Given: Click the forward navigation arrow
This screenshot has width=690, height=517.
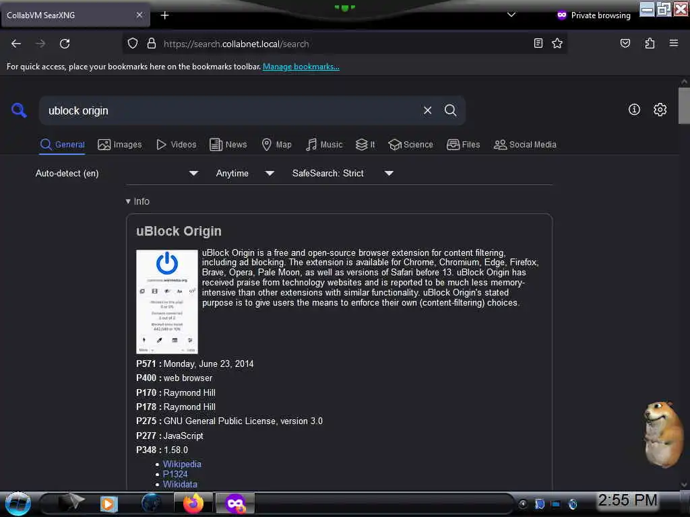Looking at the screenshot, I should coord(40,44).
